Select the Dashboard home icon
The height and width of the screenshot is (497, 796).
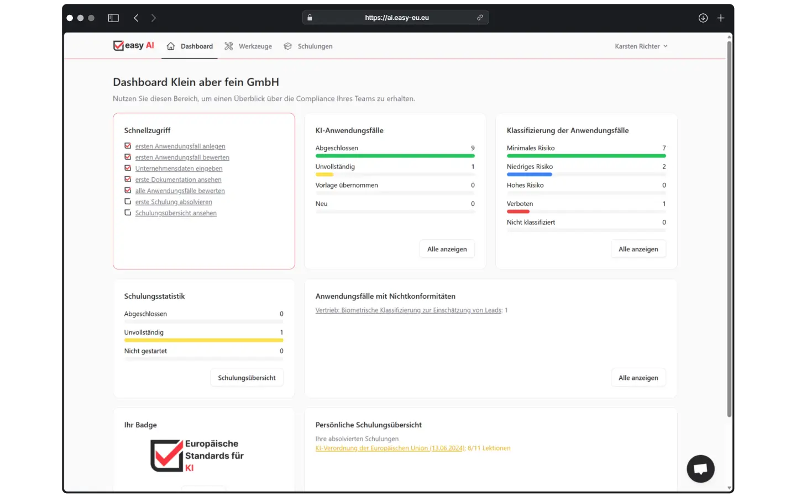[x=171, y=46]
